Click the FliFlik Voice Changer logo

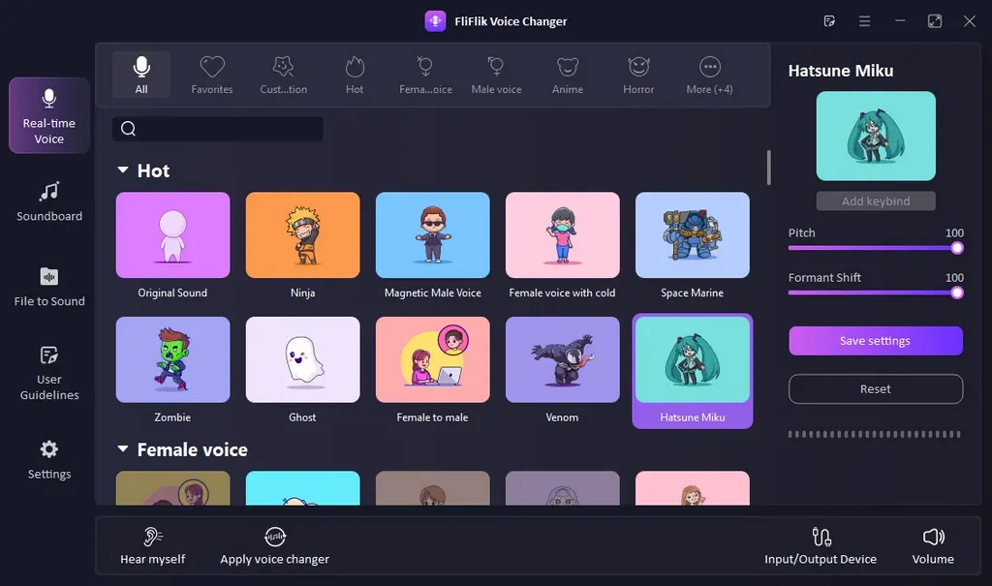click(435, 21)
